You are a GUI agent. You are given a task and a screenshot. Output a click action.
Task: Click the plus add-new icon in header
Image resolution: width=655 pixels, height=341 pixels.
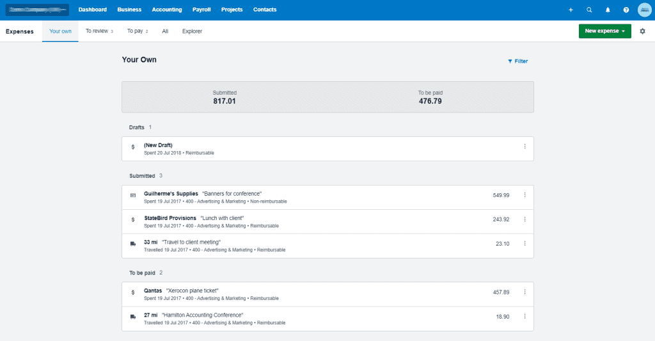pyautogui.click(x=571, y=10)
